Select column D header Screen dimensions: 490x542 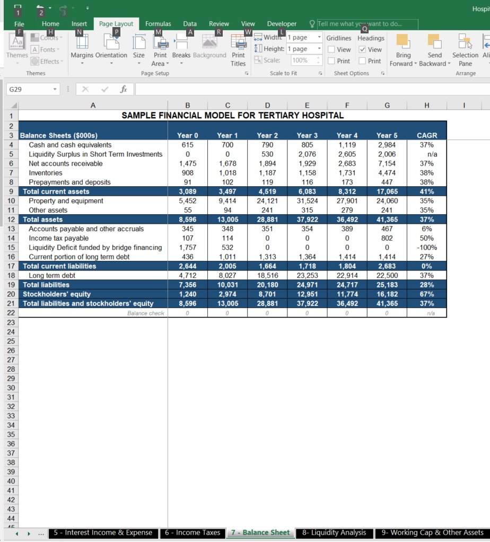click(267, 106)
